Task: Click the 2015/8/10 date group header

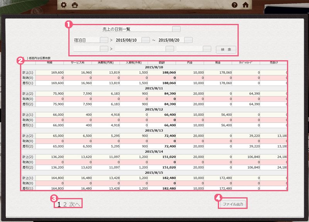Action: click(x=154, y=67)
